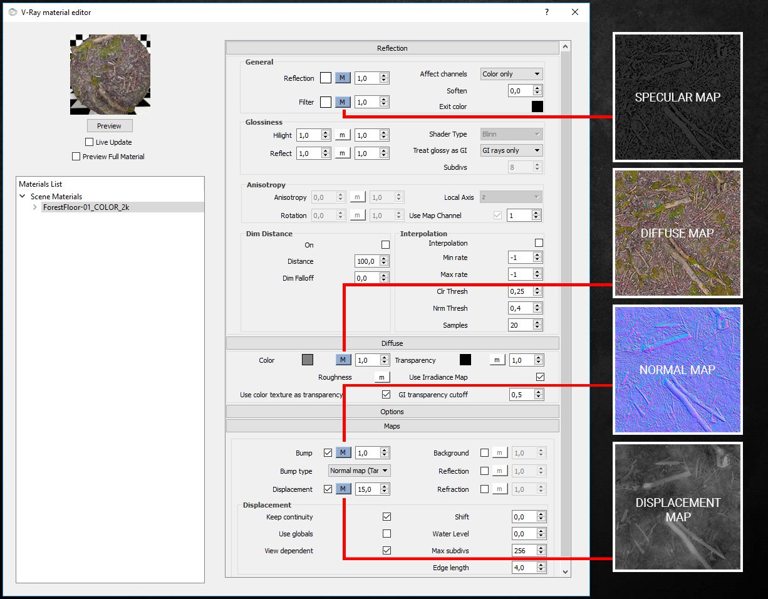Click the panel scrollbar down arrow

566,571
